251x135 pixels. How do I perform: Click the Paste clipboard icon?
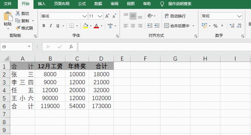8,16
